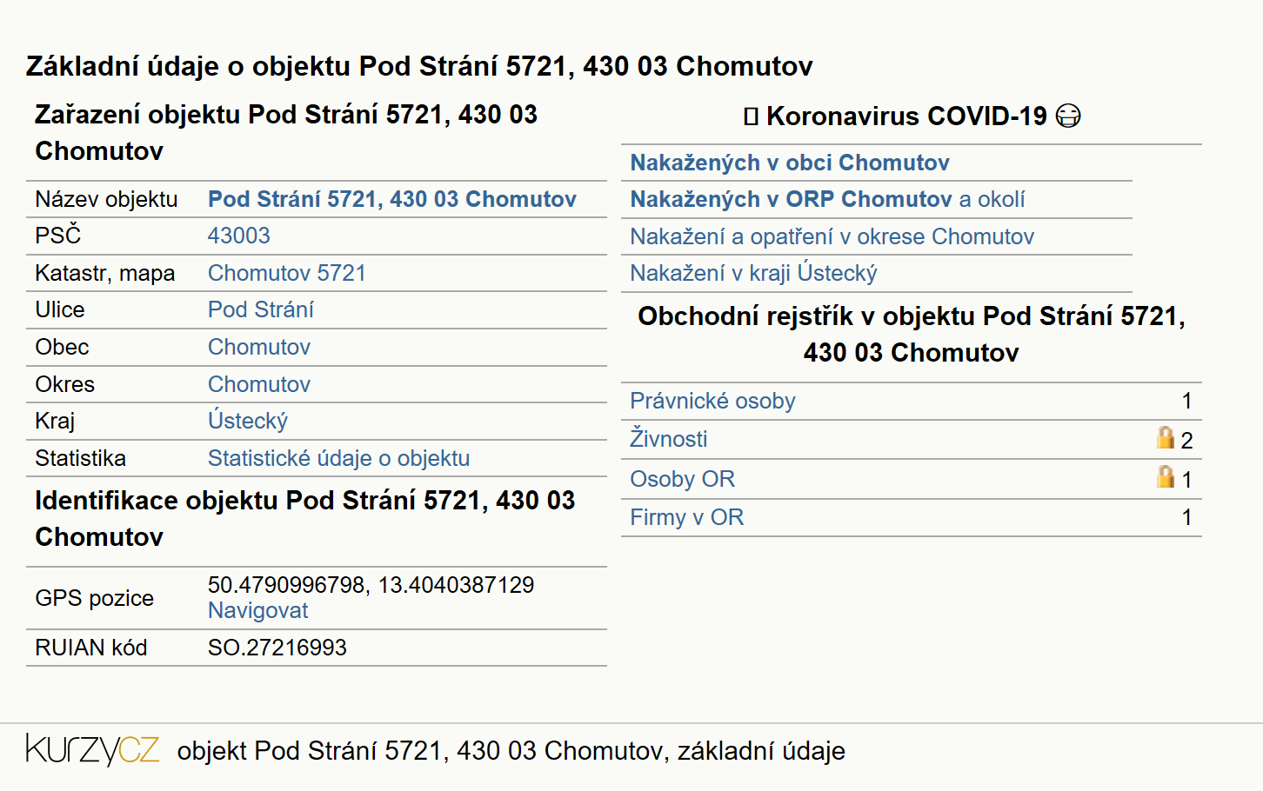
Task: Click the Navigovat link under GPS
Action: (x=258, y=610)
